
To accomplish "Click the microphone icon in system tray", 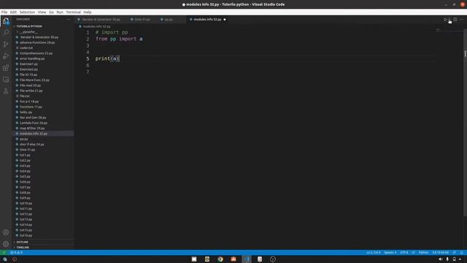I will coord(447,259).
